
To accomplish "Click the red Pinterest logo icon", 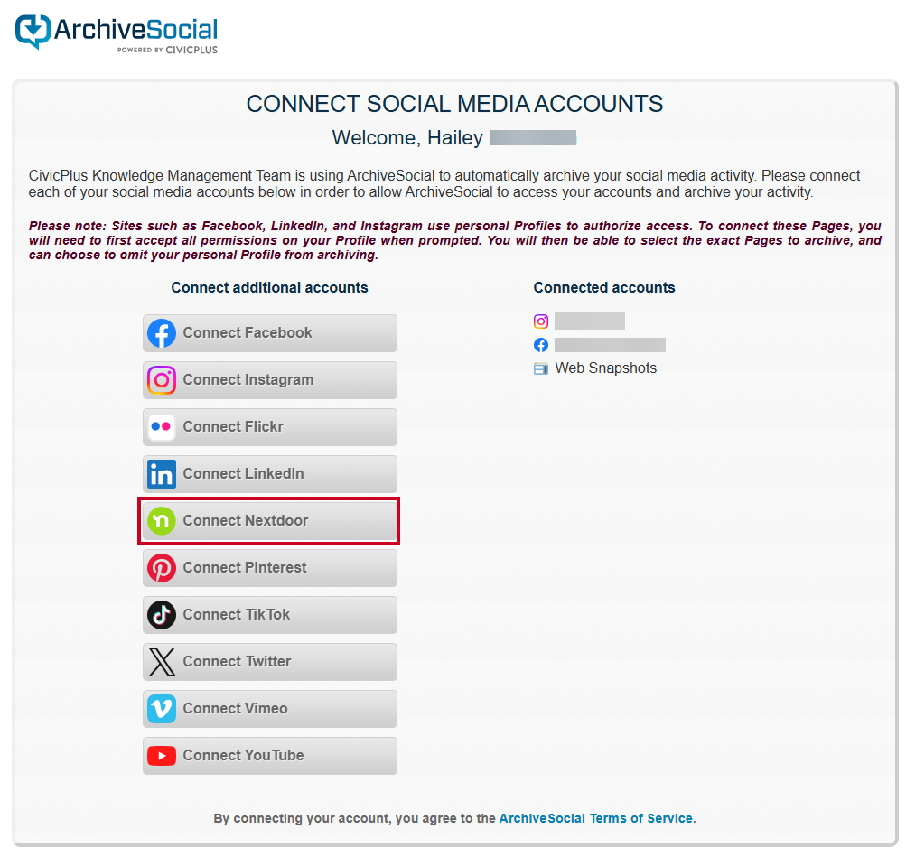I will click(x=161, y=568).
